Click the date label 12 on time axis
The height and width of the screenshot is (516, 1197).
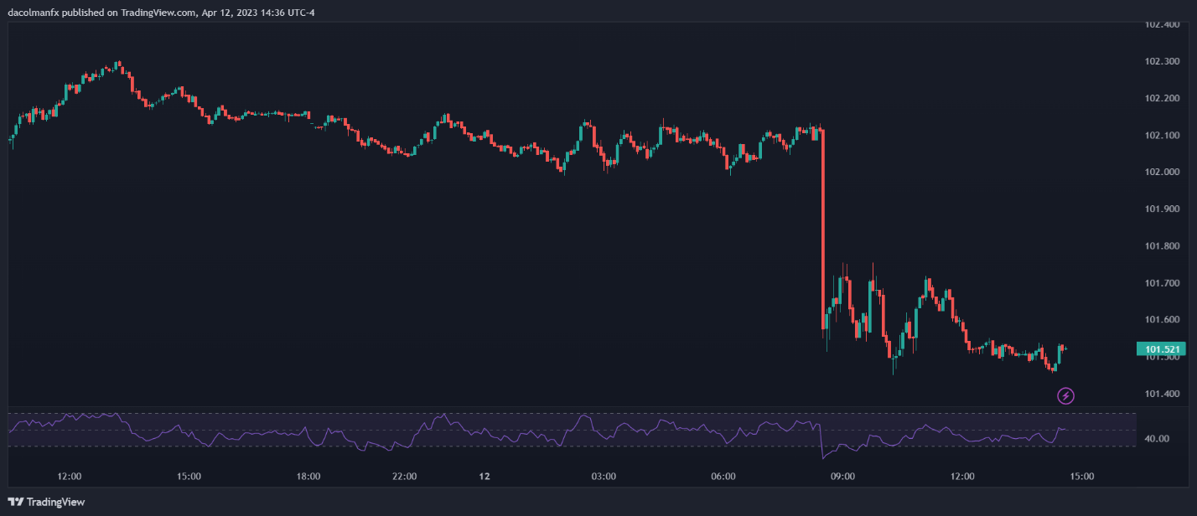tap(484, 477)
